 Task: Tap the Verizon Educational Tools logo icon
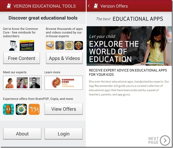coord(9,6)
